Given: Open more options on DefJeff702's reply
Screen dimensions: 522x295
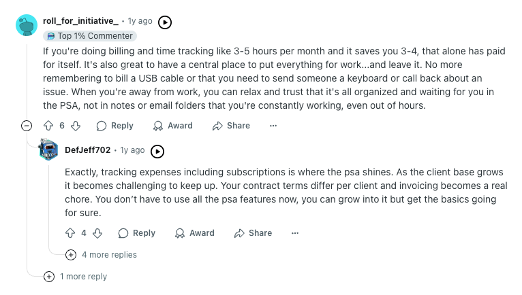Looking at the screenshot, I should 295,233.
